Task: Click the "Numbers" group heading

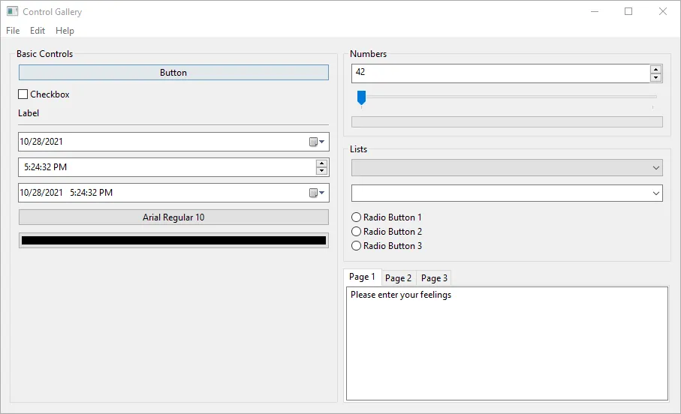Action: [369, 54]
